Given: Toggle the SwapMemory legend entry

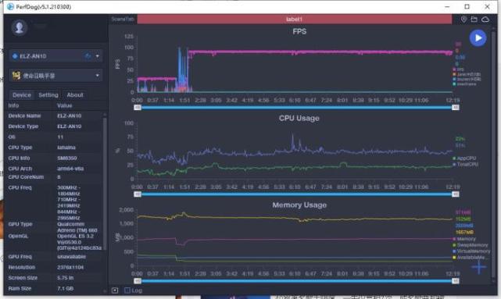Looking at the screenshot, I should pos(471,245).
